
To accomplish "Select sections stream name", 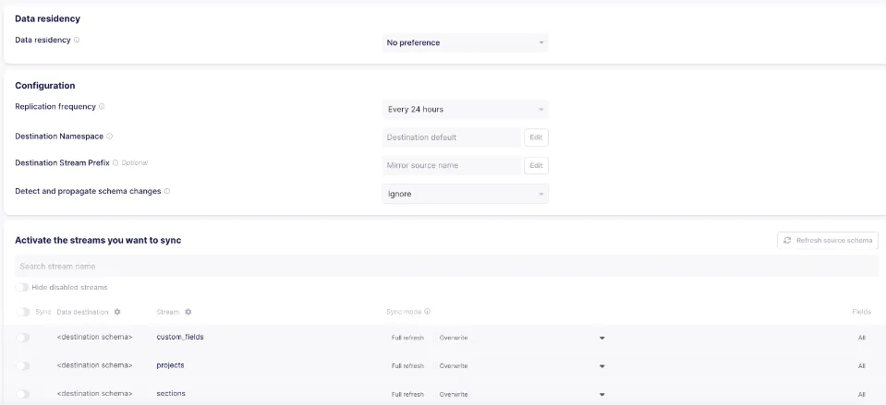I will pos(171,394).
